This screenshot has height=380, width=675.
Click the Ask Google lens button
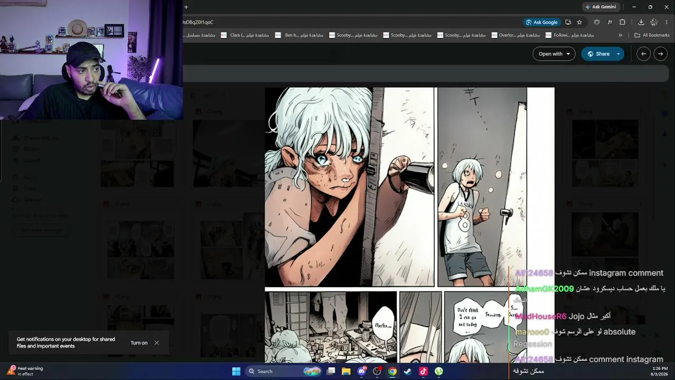tap(542, 22)
